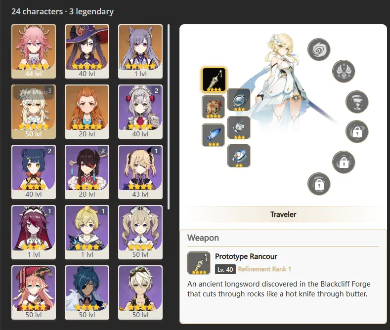The image size is (390, 330).
Task: Select the goblet artifact icon
Action: click(x=239, y=128)
